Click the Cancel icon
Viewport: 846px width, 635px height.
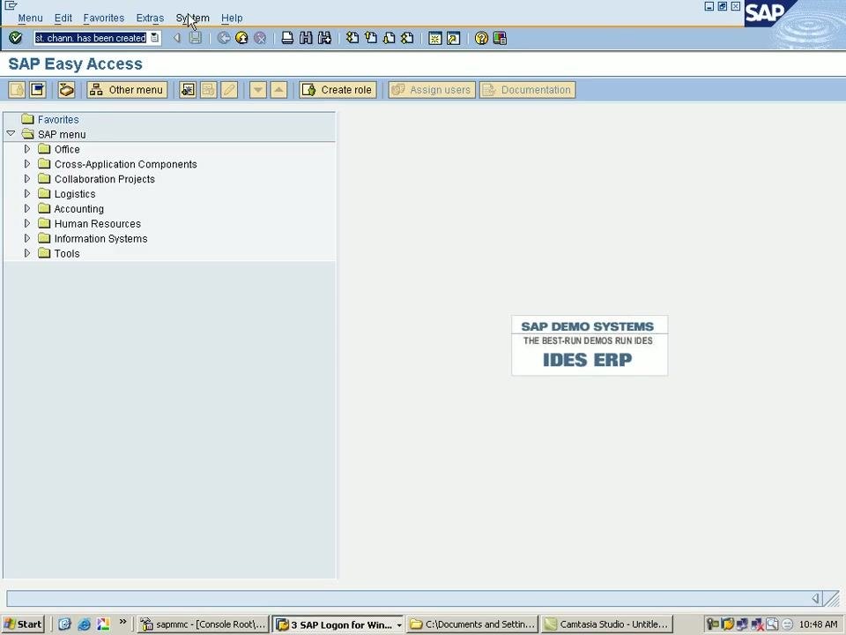(260, 38)
